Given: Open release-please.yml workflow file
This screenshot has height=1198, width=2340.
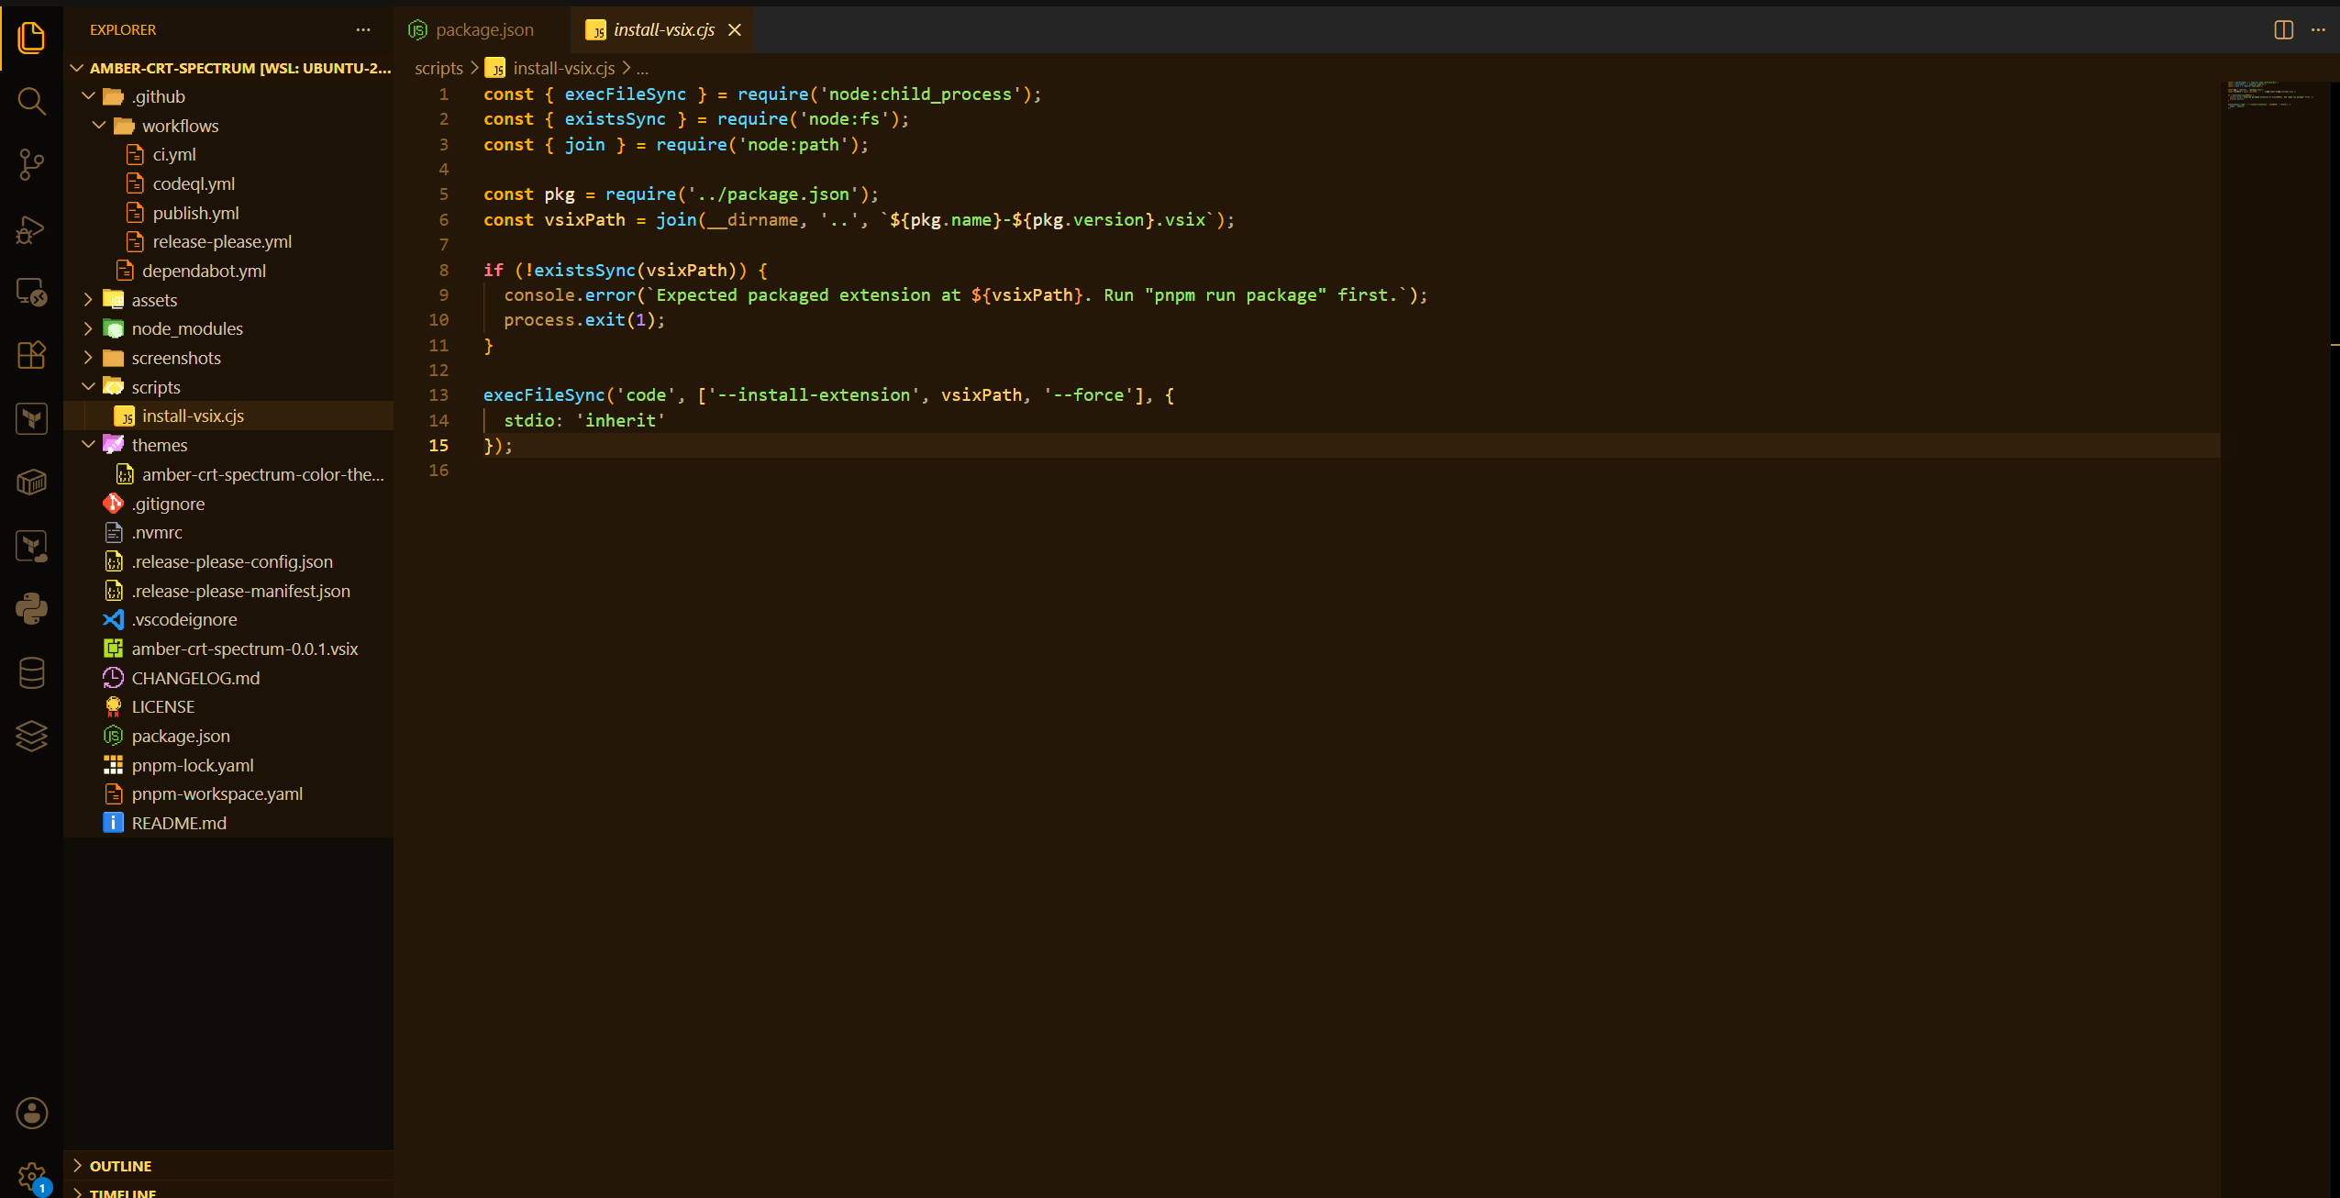Looking at the screenshot, I should point(229,242).
